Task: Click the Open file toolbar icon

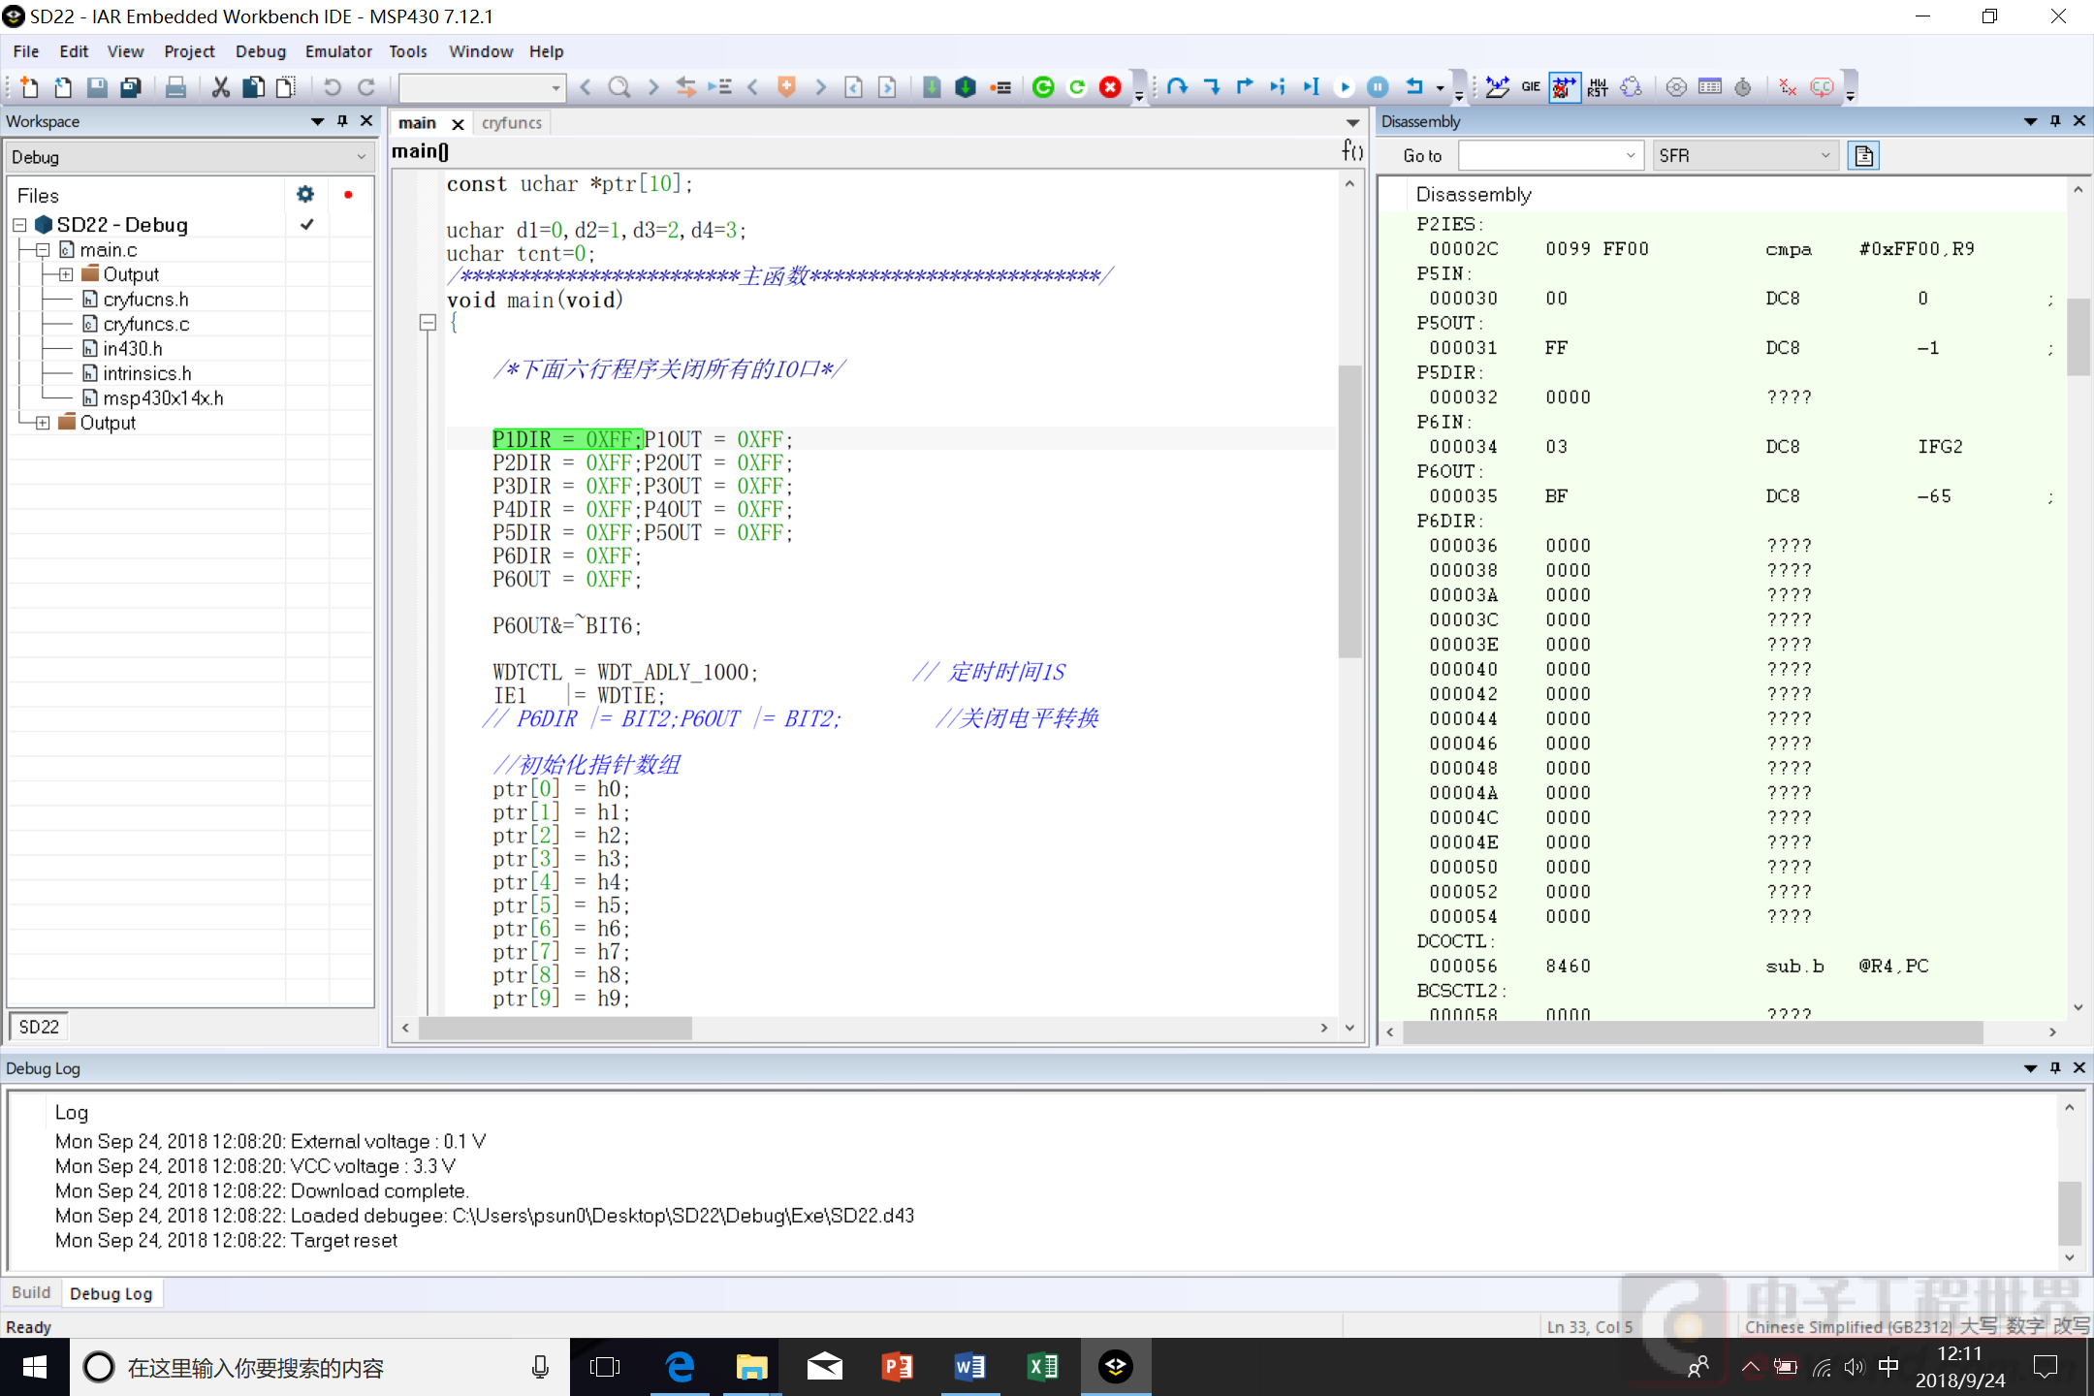Action: pos(63,87)
